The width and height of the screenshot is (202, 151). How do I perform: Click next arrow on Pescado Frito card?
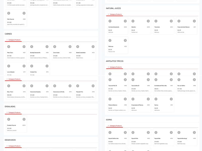(x=93, y=86)
